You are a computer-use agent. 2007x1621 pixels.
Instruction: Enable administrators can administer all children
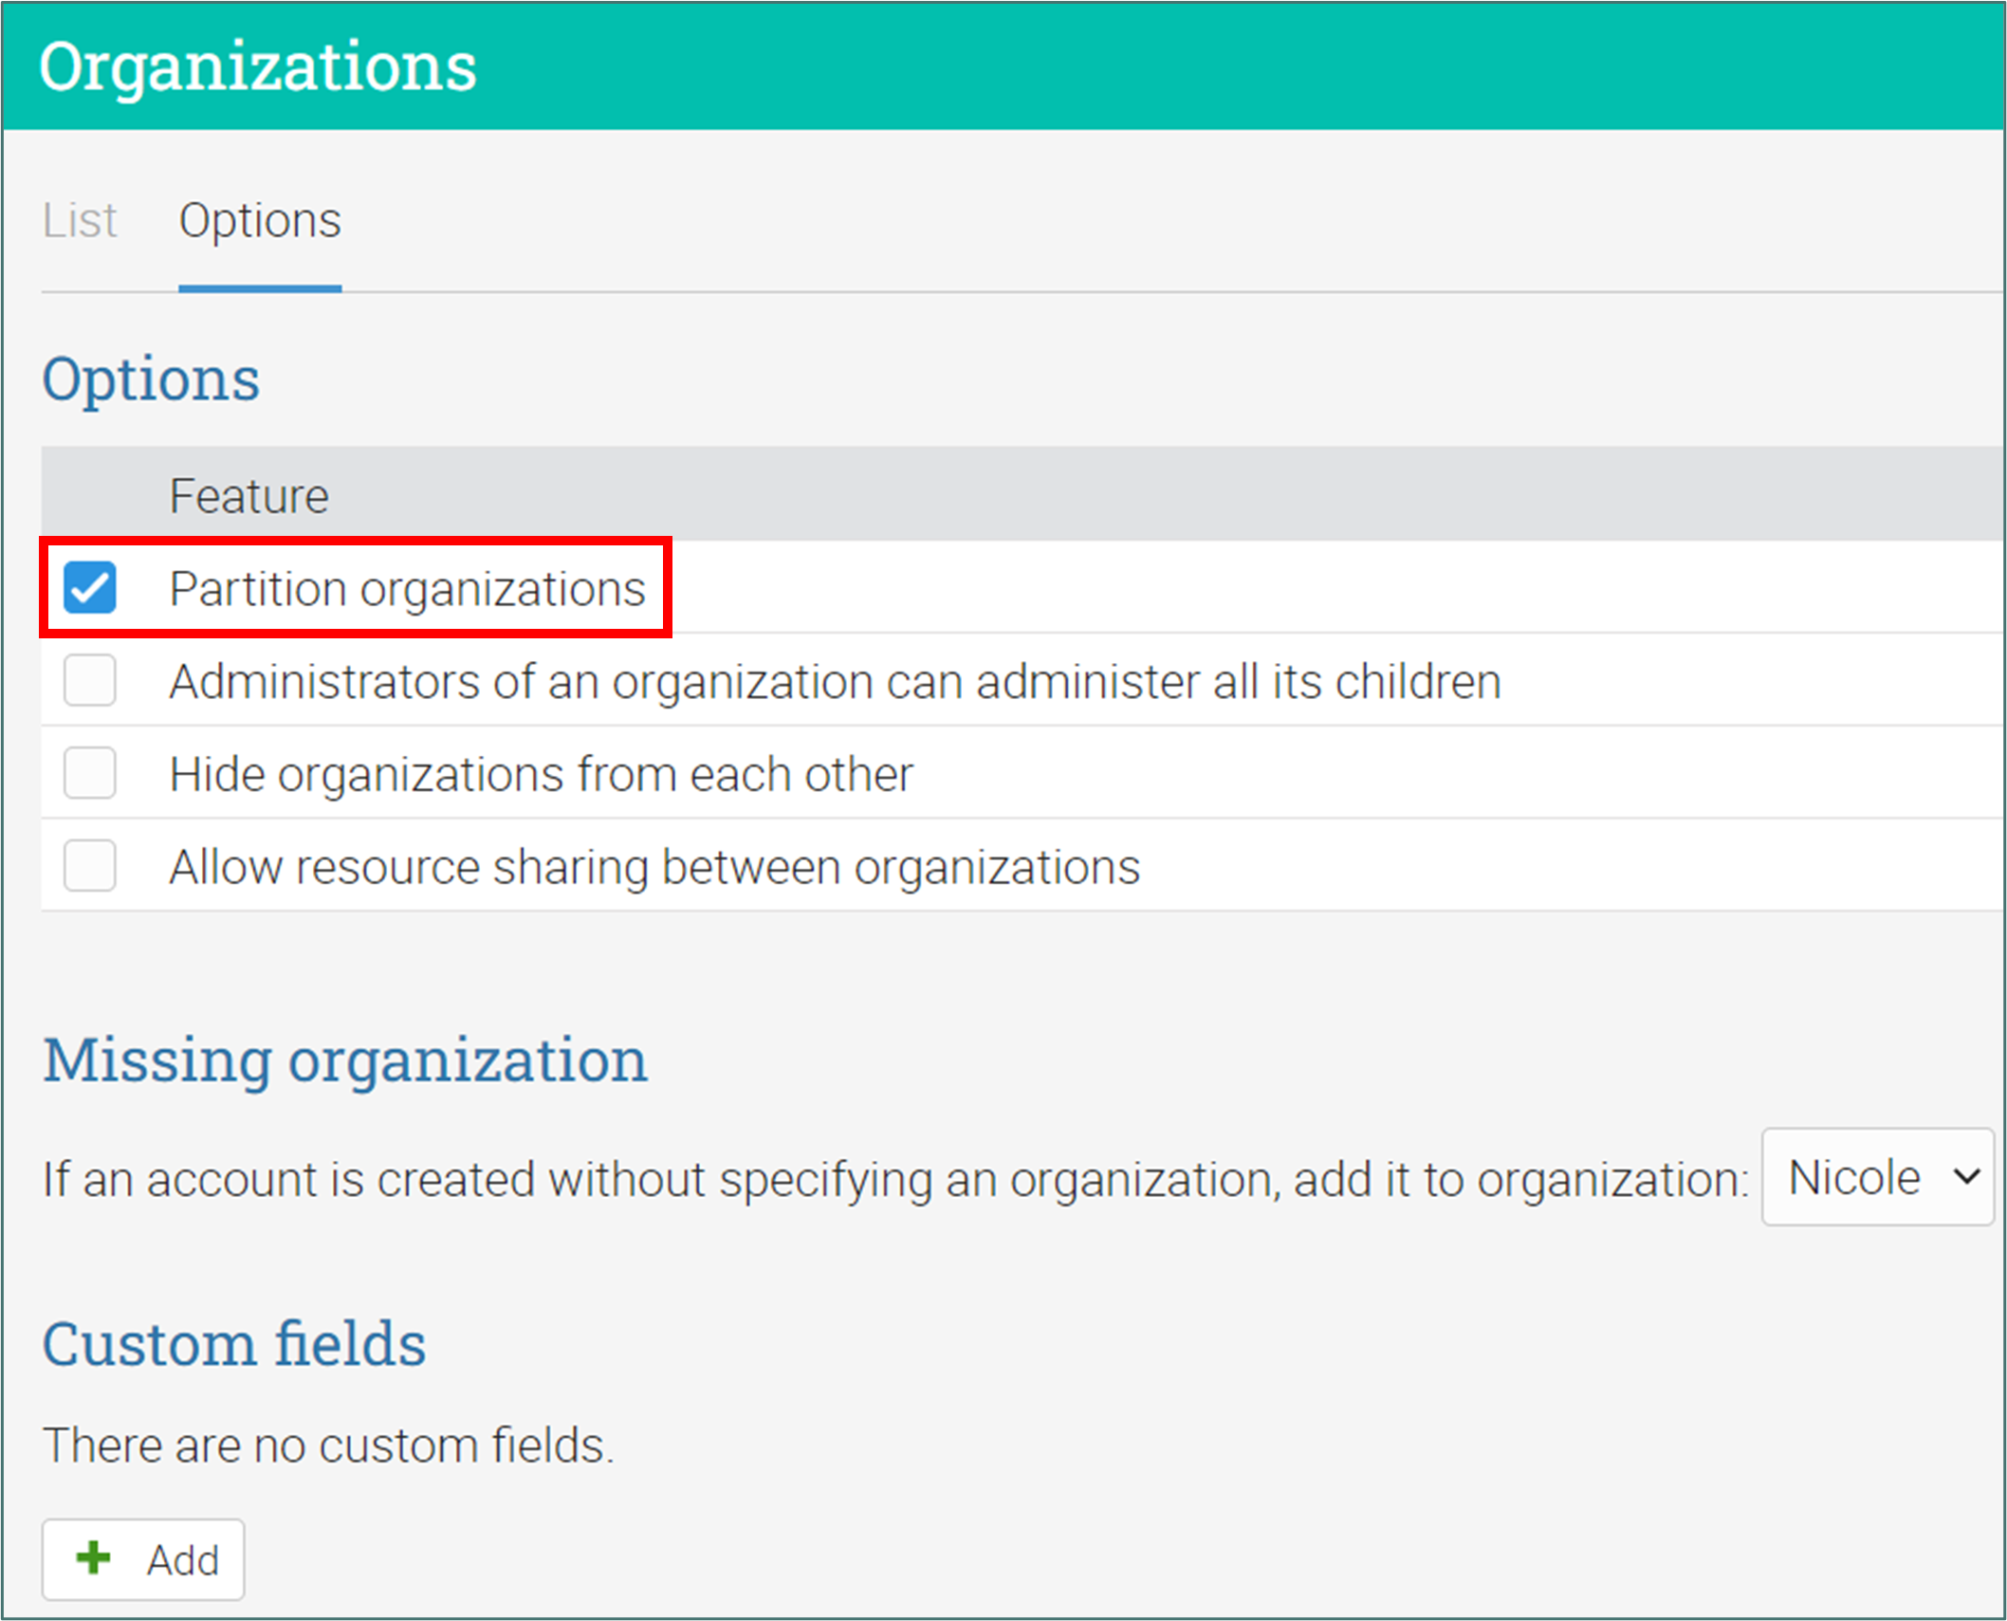tap(90, 680)
